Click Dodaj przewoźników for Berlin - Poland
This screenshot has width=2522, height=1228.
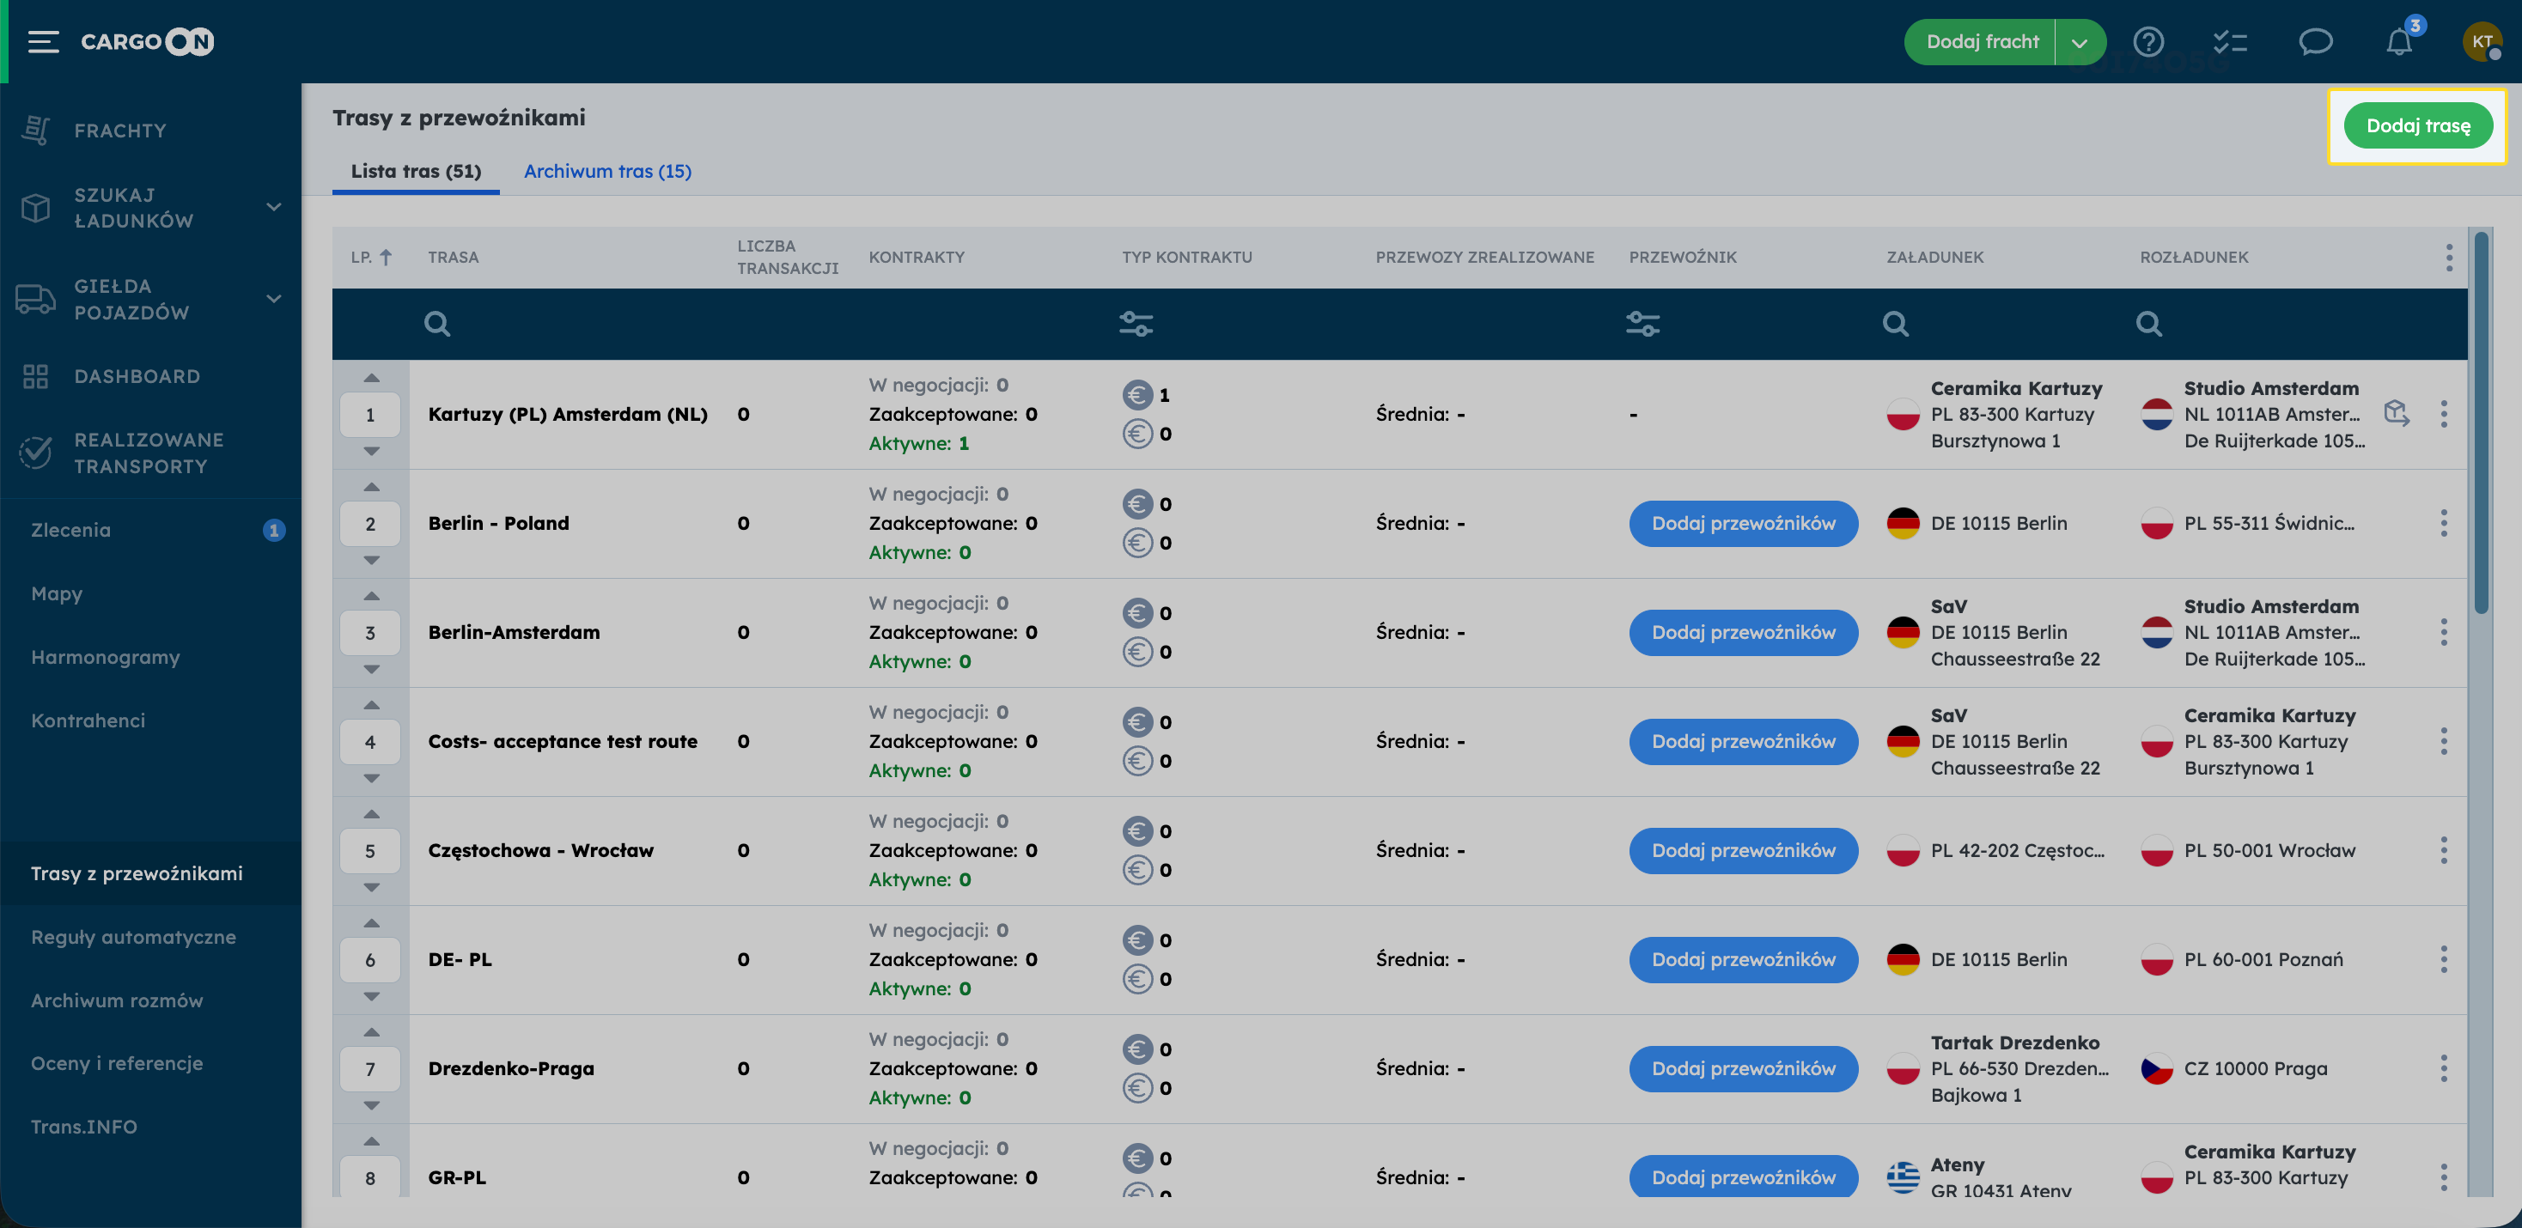coord(1743,524)
